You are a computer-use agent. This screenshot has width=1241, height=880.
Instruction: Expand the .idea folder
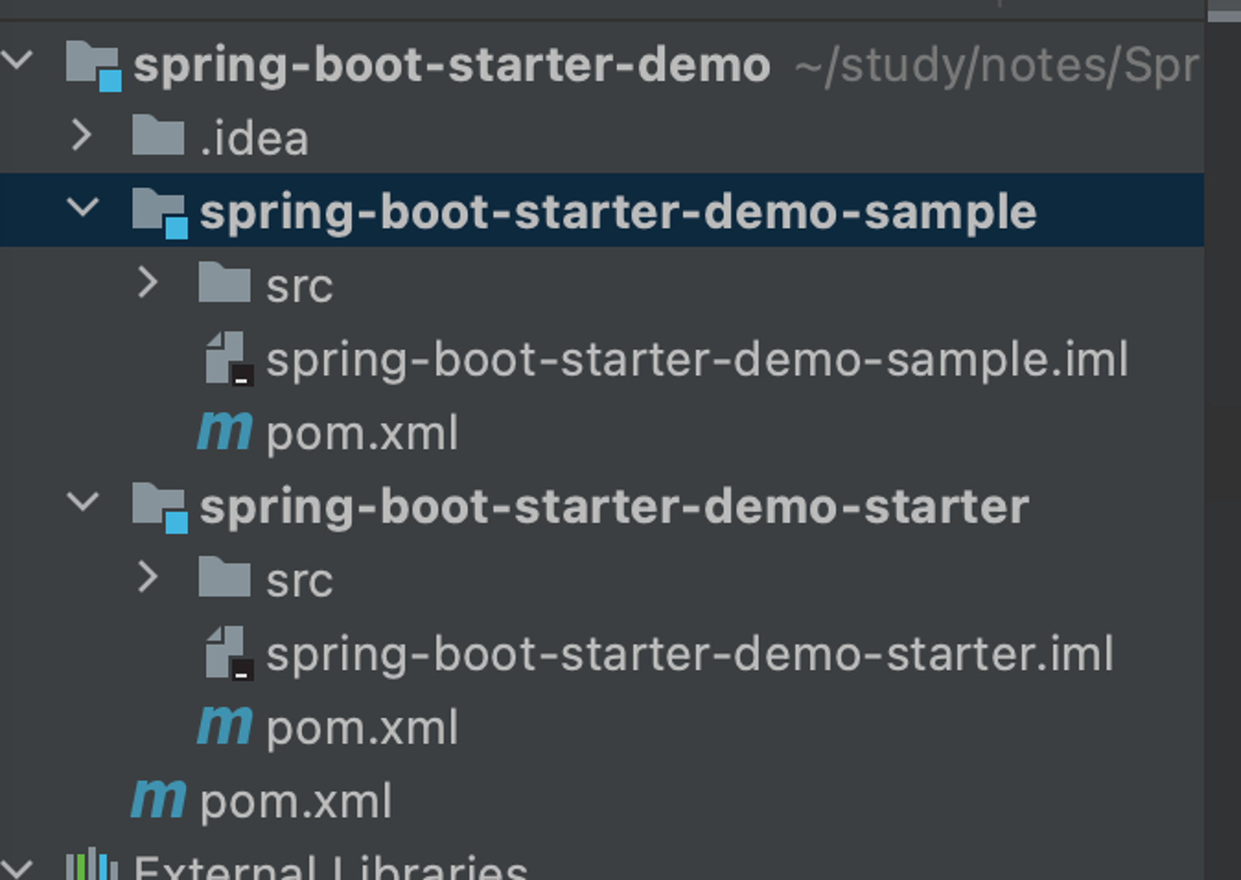coord(82,135)
